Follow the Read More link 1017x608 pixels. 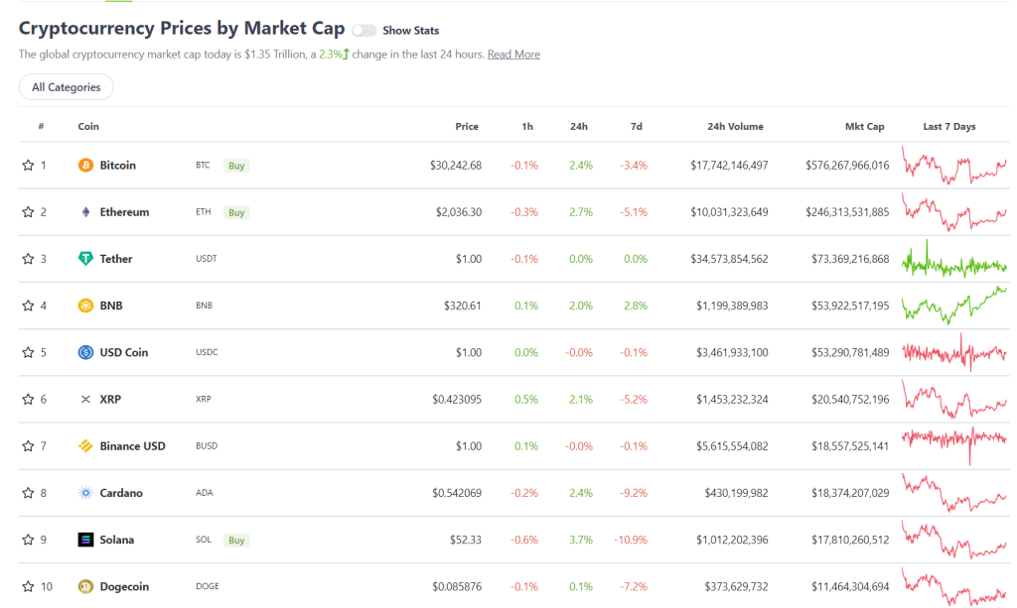[513, 55]
